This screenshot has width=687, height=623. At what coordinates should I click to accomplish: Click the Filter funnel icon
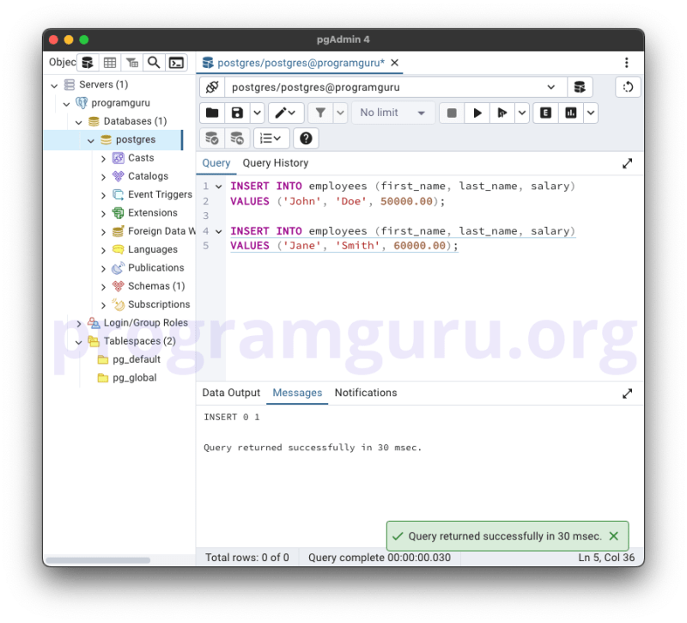(x=320, y=113)
